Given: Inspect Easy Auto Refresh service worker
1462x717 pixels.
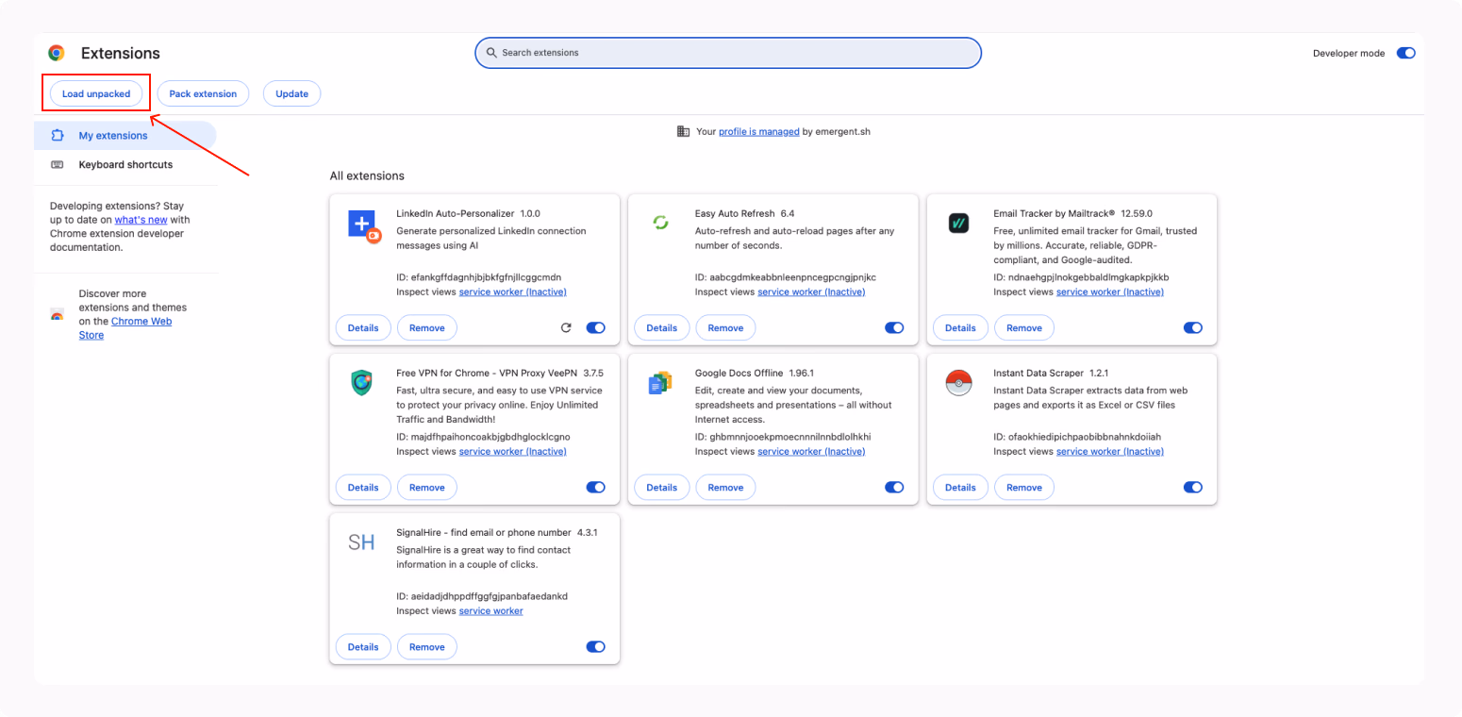Looking at the screenshot, I should coord(811,292).
